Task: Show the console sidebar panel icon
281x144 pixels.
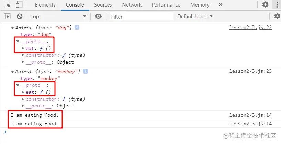Action: 7,16
